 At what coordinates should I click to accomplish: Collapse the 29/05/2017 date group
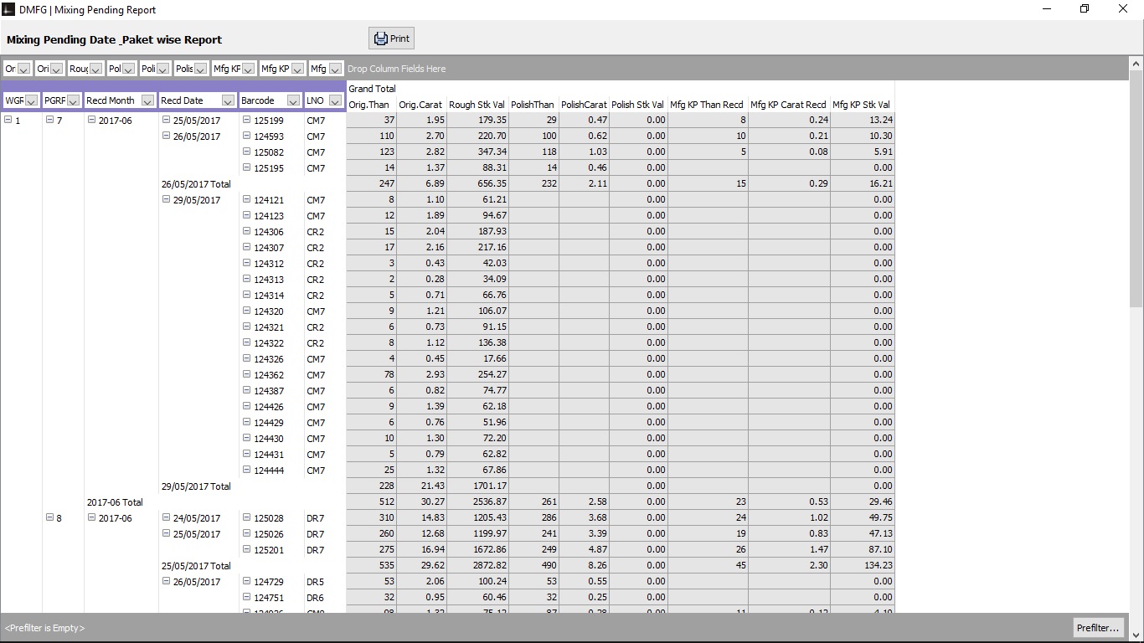click(x=166, y=199)
